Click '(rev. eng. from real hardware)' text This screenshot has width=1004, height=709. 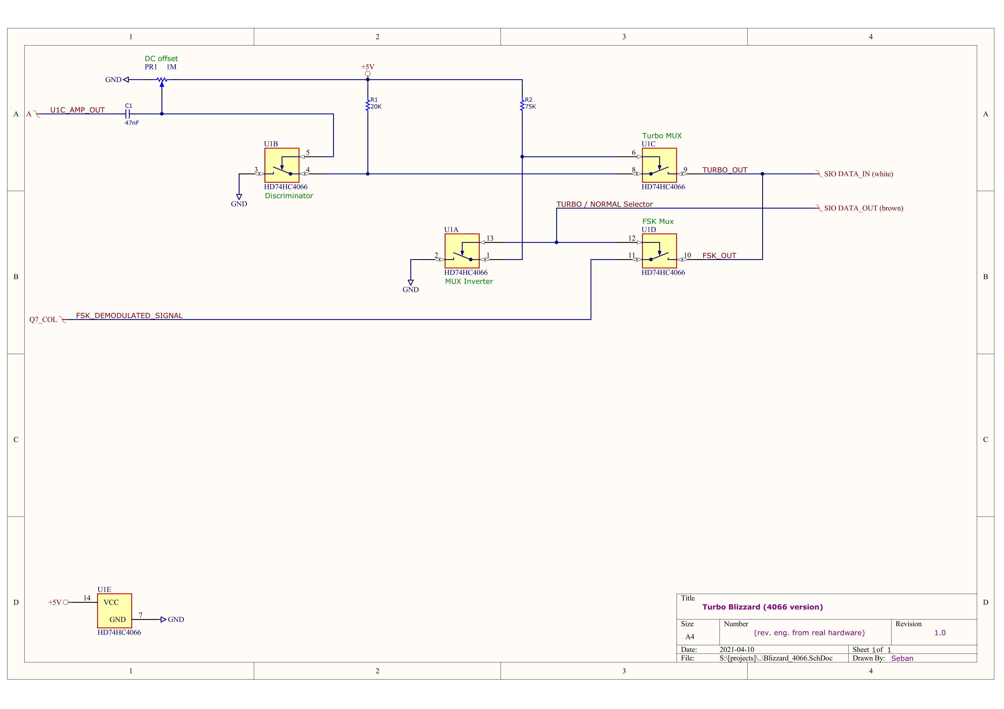coord(809,633)
